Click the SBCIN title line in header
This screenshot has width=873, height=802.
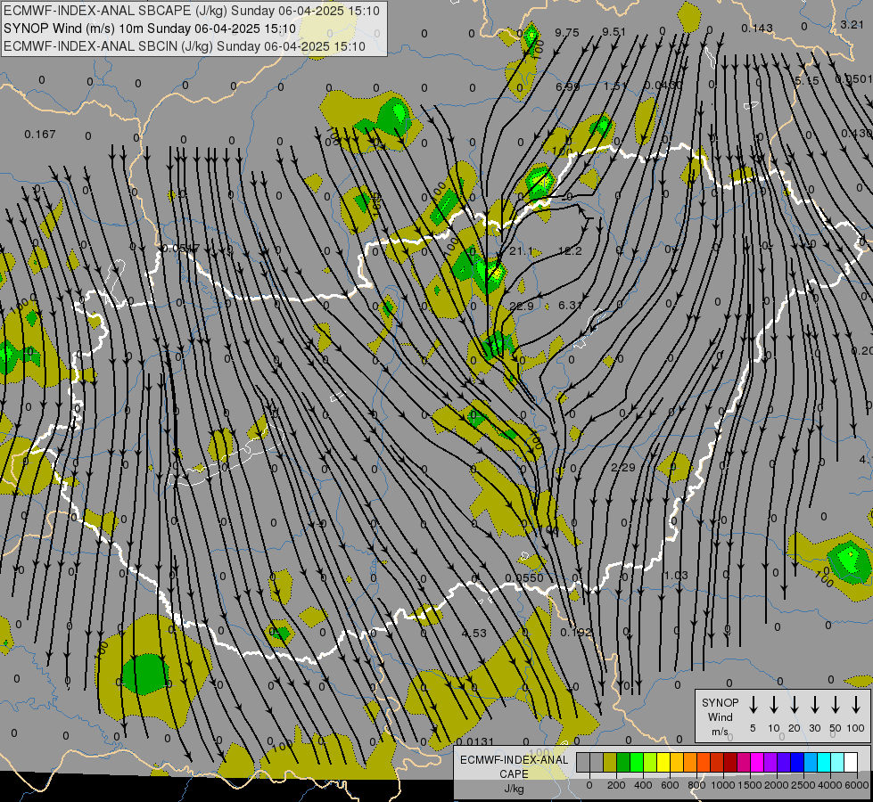click(x=185, y=46)
